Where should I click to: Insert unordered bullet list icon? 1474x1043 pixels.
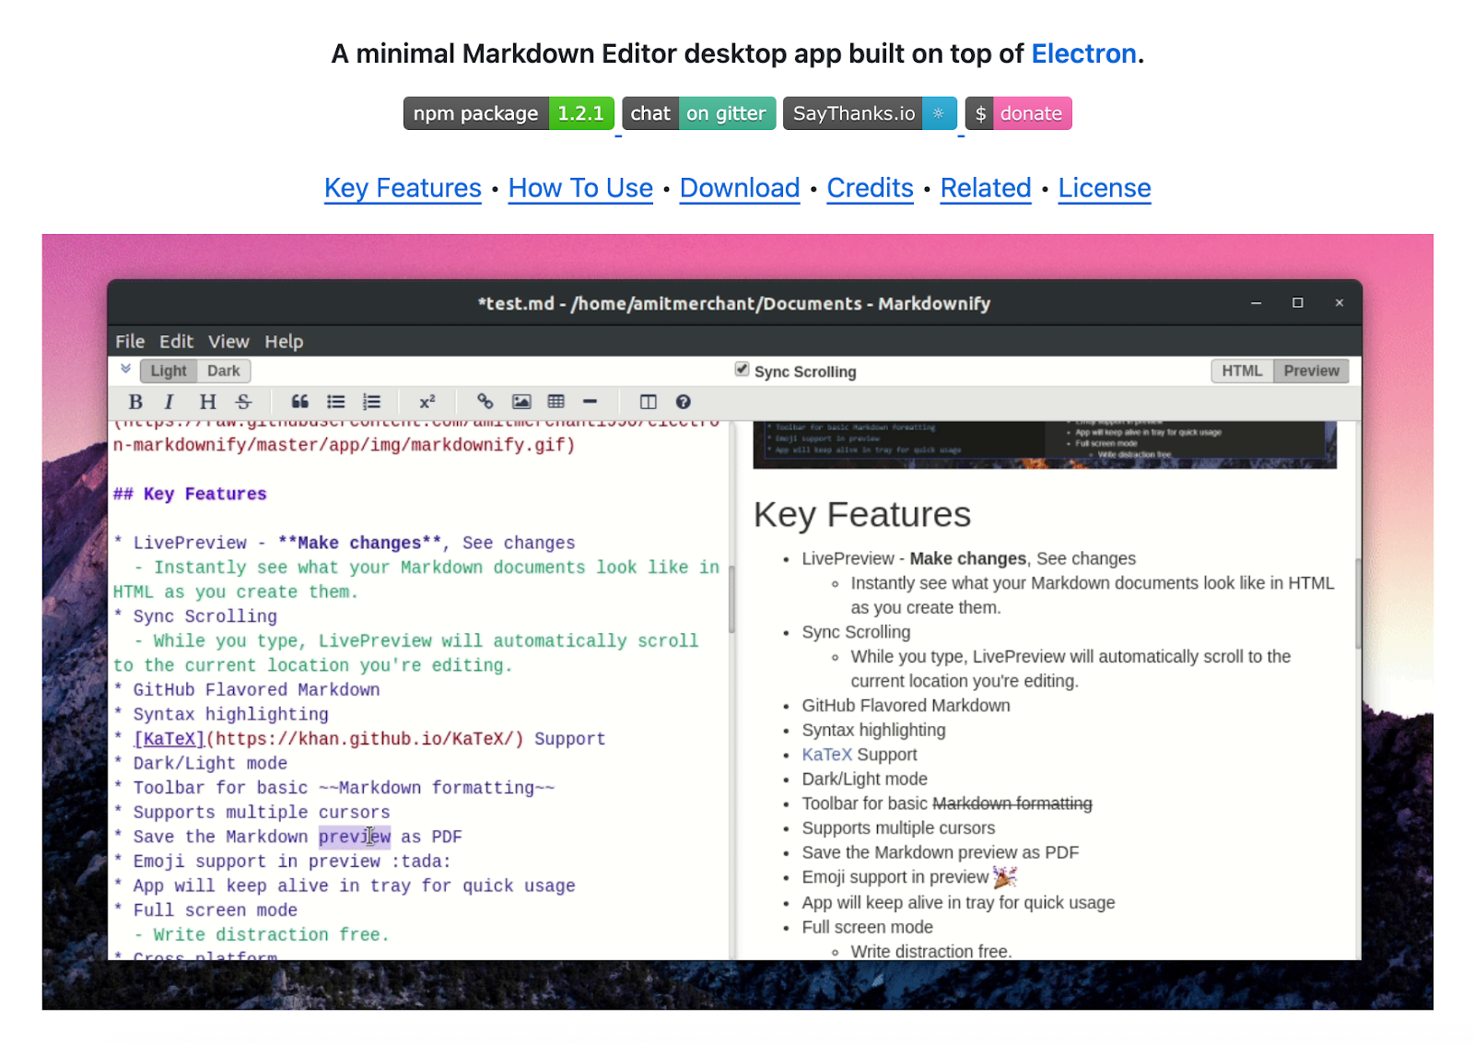[336, 402]
